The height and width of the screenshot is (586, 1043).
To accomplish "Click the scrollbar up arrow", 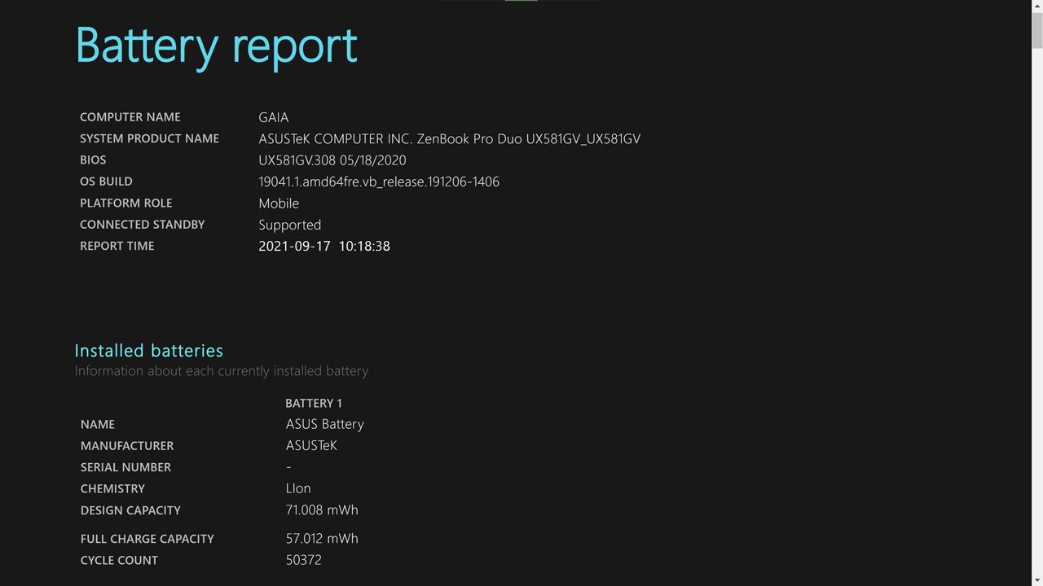I will pos(1036,6).
